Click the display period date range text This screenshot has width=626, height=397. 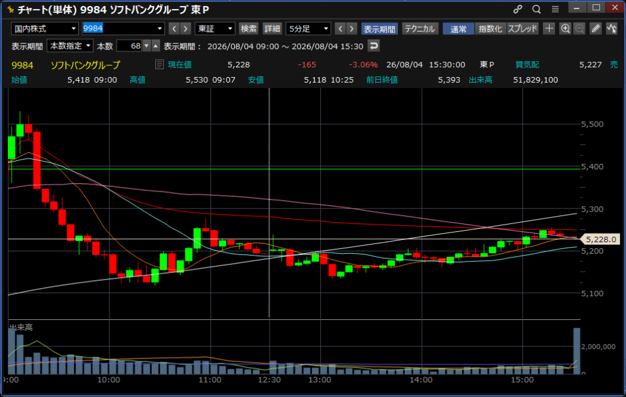(x=285, y=46)
